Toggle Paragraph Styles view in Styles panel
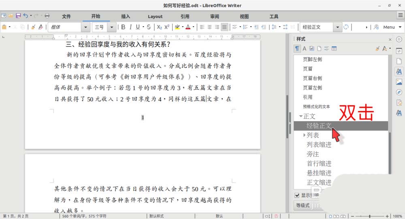 click(x=297, y=48)
